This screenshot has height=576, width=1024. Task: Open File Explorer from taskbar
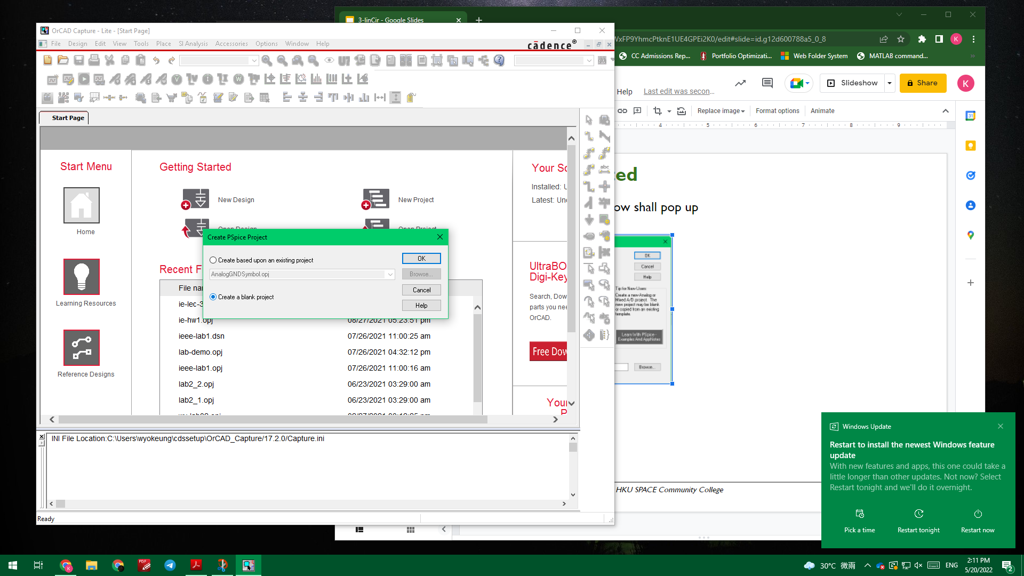click(x=92, y=565)
